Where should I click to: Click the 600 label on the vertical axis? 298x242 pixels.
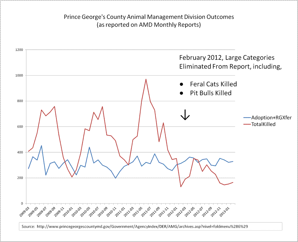pyautogui.click(x=20, y=127)
